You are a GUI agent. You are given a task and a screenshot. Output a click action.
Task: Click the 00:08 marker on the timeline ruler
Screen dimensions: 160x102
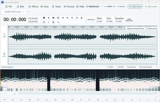(x=54, y=27)
